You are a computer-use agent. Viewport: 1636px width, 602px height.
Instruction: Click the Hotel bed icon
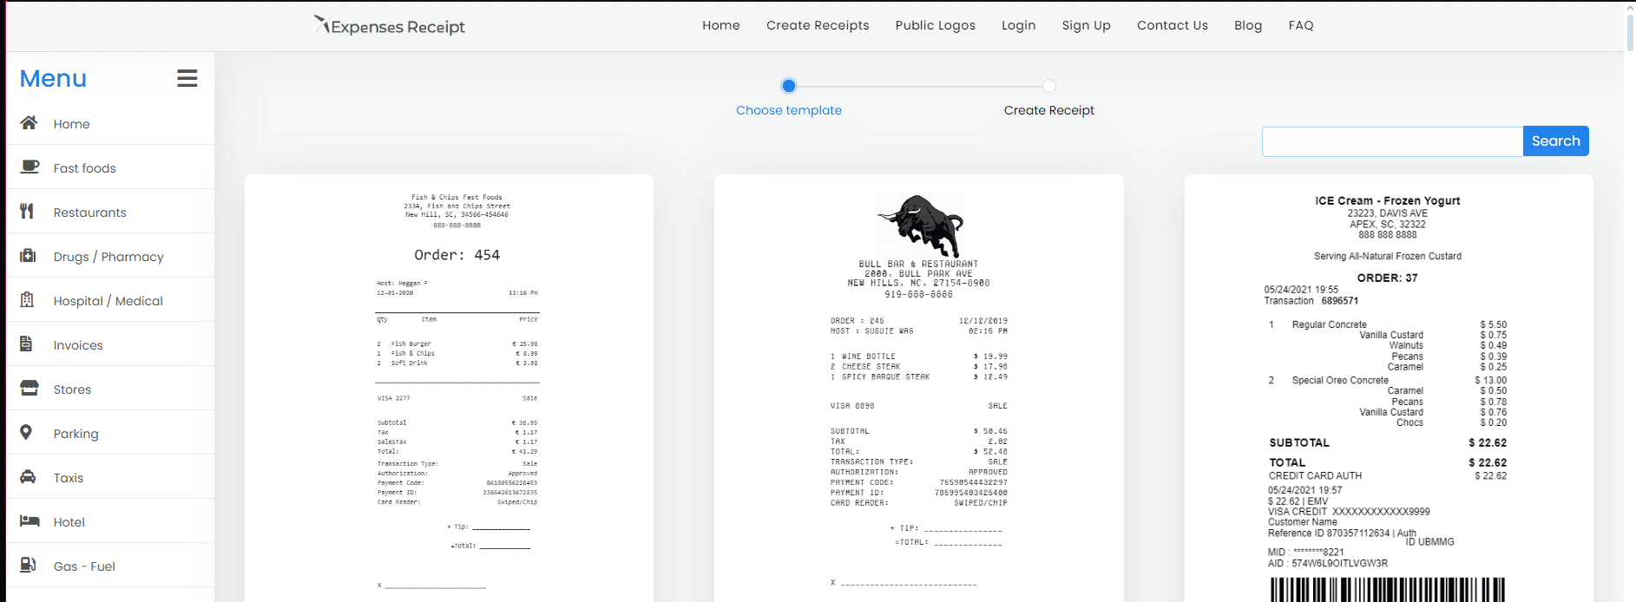point(30,520)
